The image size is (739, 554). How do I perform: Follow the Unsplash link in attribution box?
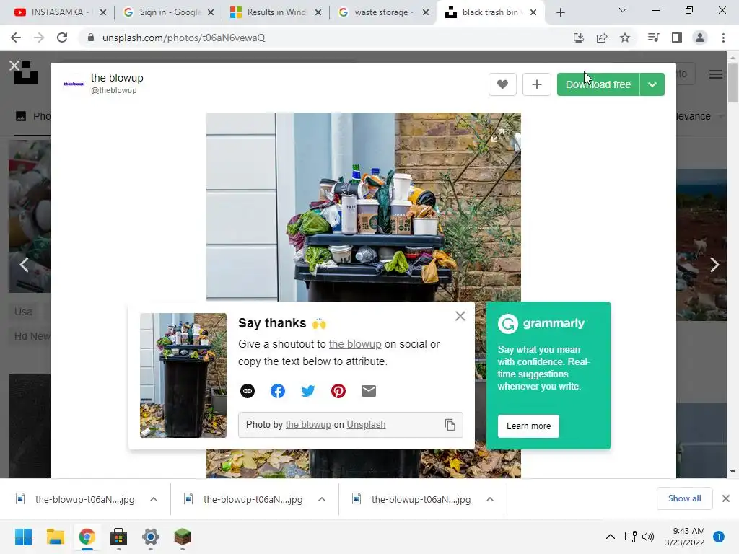[366, 424]
